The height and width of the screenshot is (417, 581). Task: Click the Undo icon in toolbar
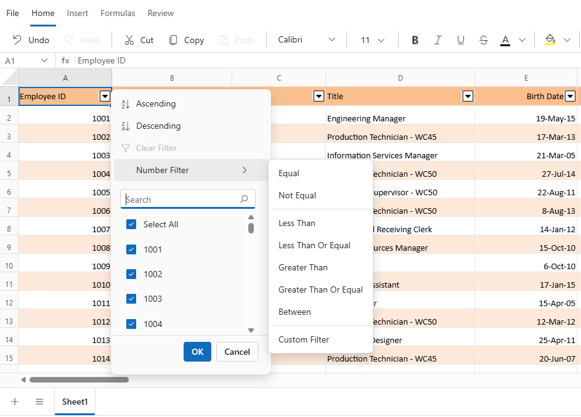17,39
